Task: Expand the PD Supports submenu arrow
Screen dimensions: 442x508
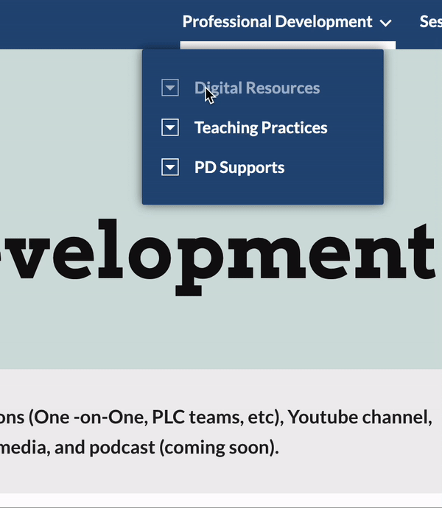Action: pyautogui.click(x=170, y=167)
